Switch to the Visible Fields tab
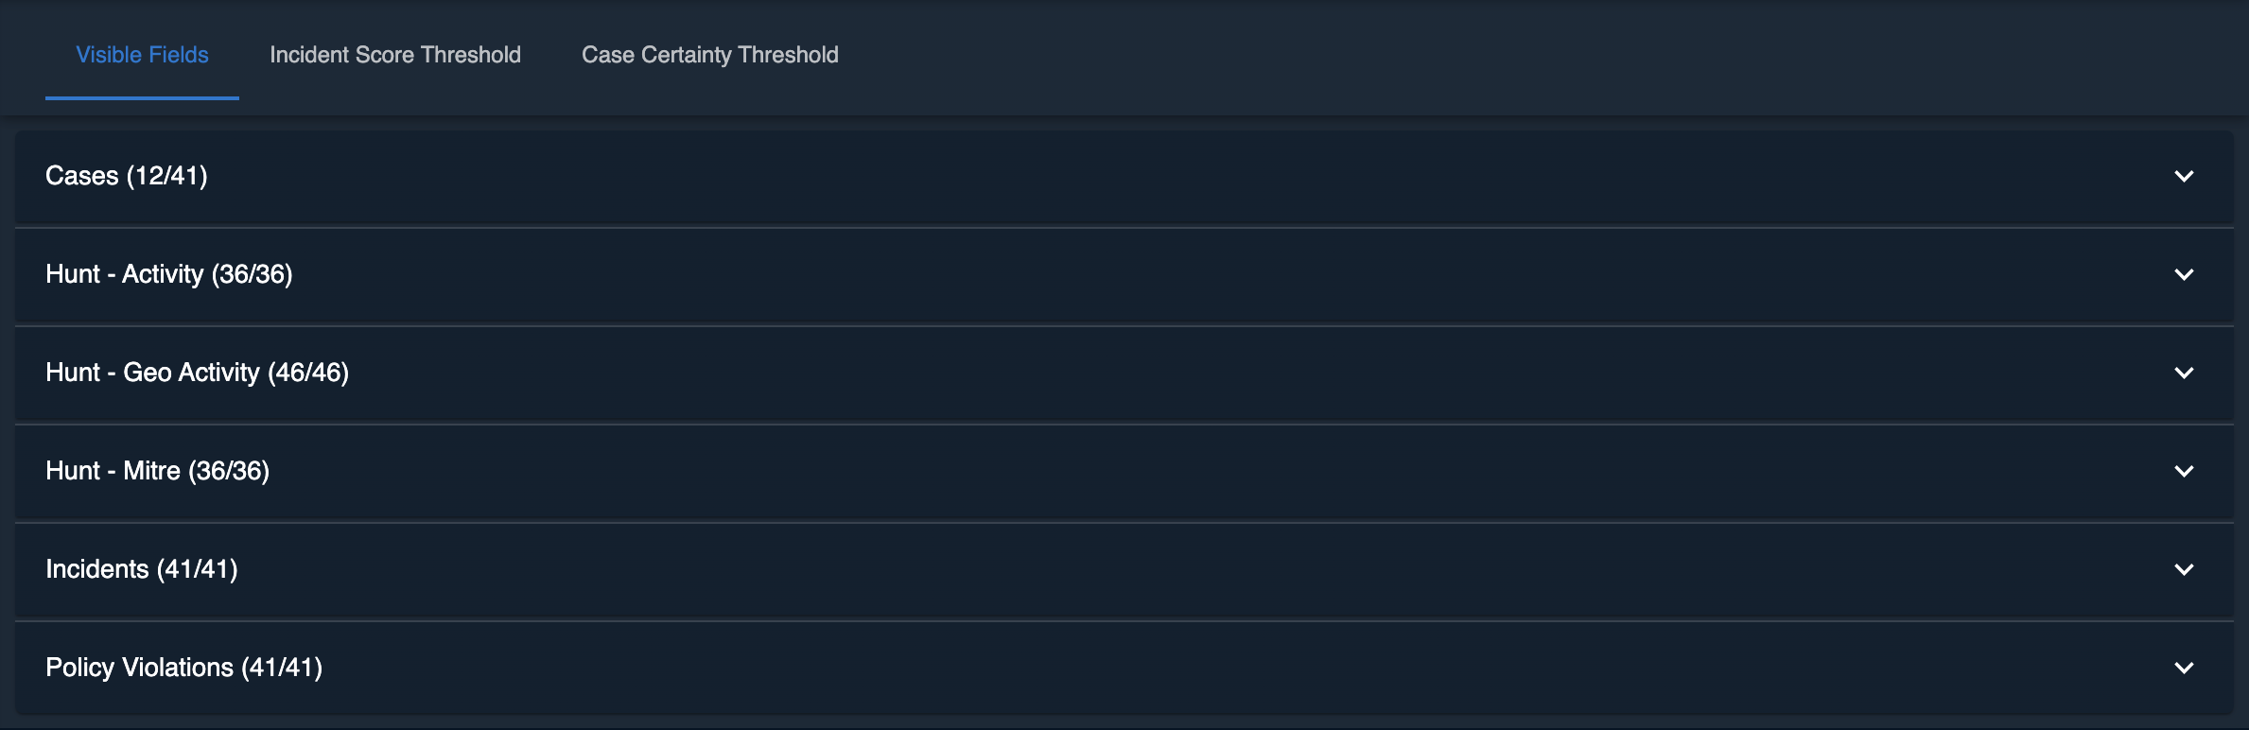Screen dimensions: 2249x730 point(142,55)
